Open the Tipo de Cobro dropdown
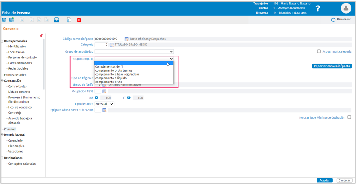The height and width of the screenshot is (185, 357). pyautogui.click(x=104, y=104)
